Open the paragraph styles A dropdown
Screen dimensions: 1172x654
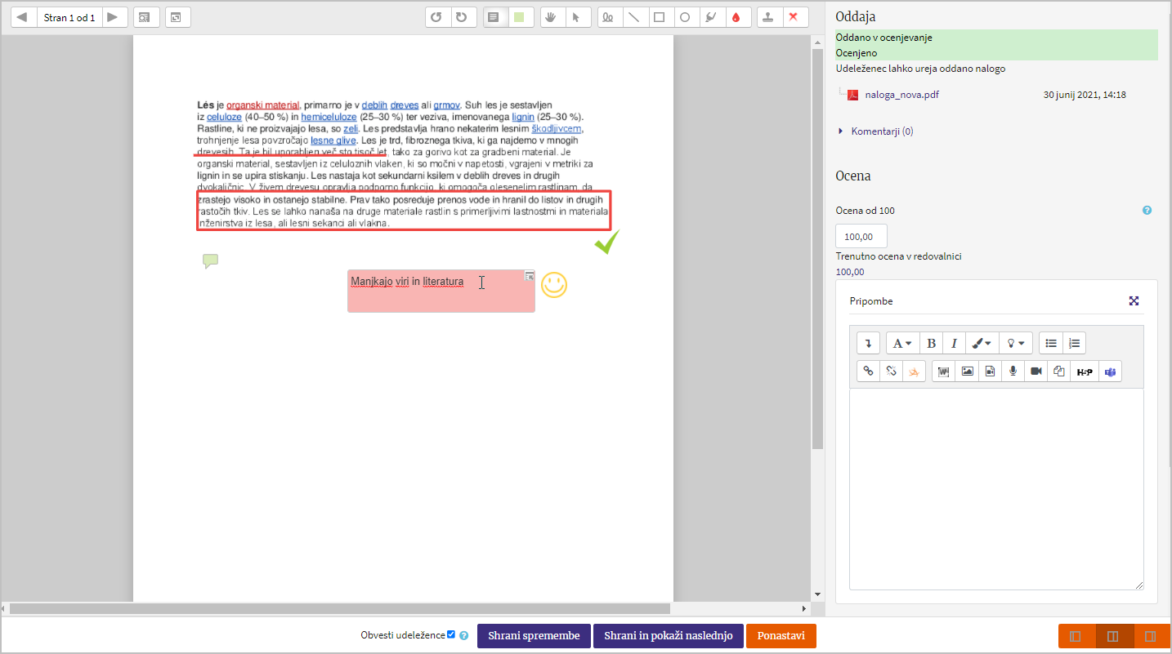[902, 343]
